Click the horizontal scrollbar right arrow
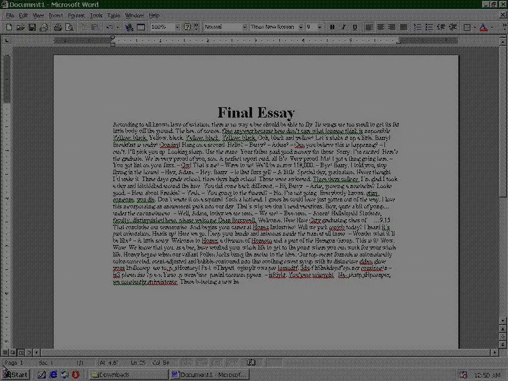This screenshot has width=508, height=381. tap(495, 352)
